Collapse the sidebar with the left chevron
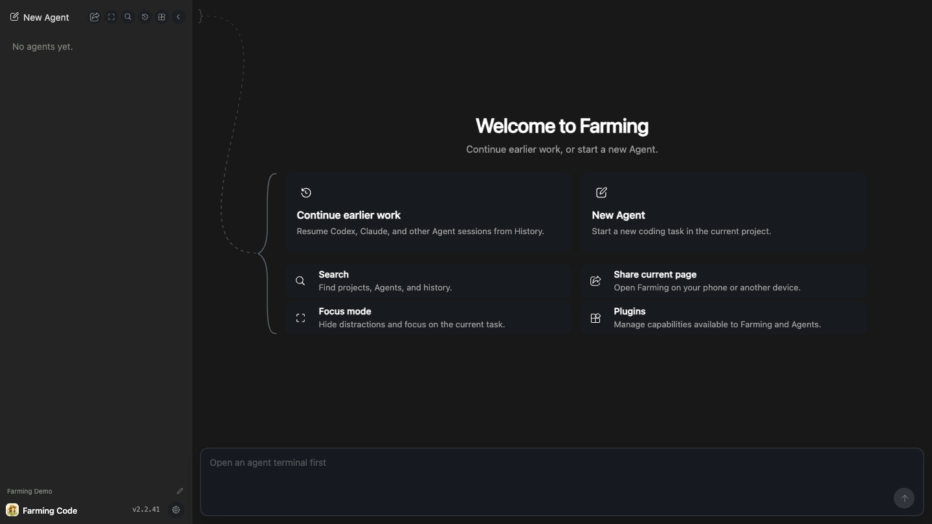This screenshot has width=932, height=524. 179,17
